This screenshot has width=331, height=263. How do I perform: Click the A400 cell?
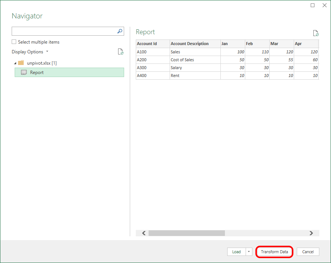(x=153, y=76)
